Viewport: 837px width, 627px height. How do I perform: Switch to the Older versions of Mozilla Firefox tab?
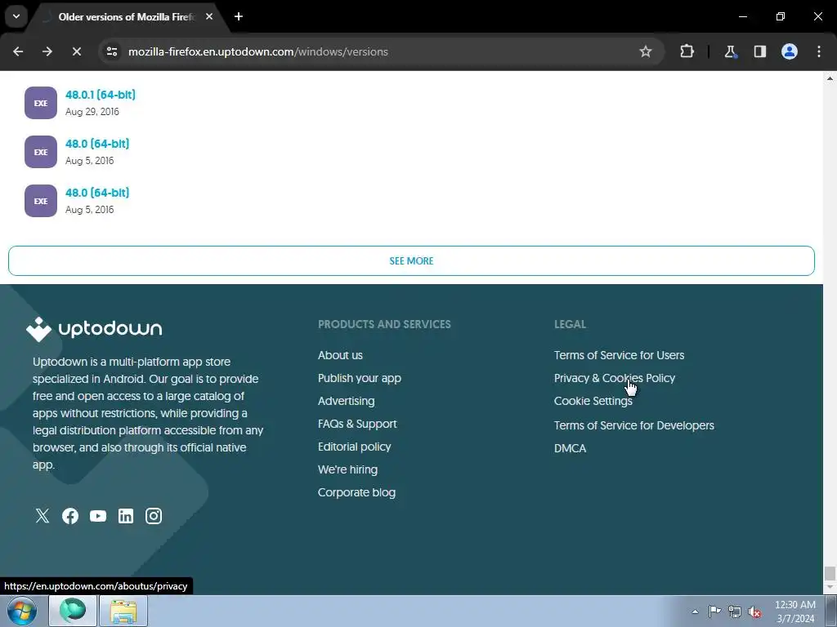127,17
